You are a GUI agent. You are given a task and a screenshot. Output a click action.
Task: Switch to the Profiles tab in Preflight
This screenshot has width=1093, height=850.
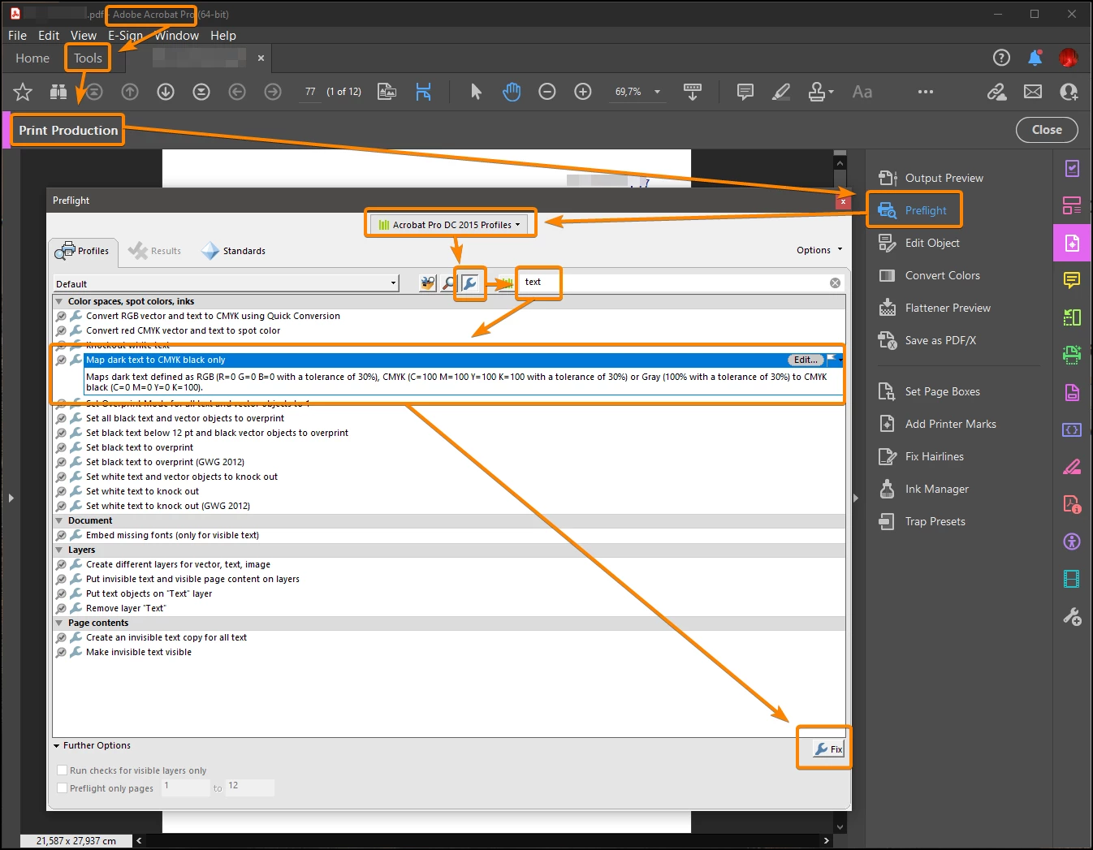click(83, 251)
